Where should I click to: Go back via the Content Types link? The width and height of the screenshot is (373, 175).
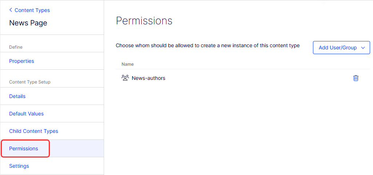click(32, 10)
